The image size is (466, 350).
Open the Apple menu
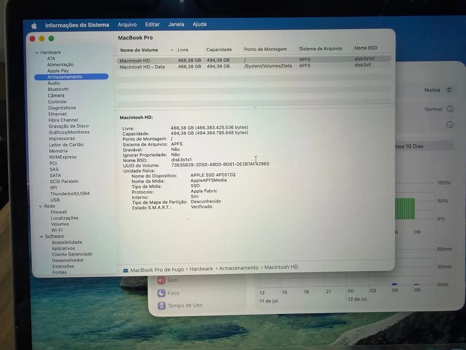34,26
